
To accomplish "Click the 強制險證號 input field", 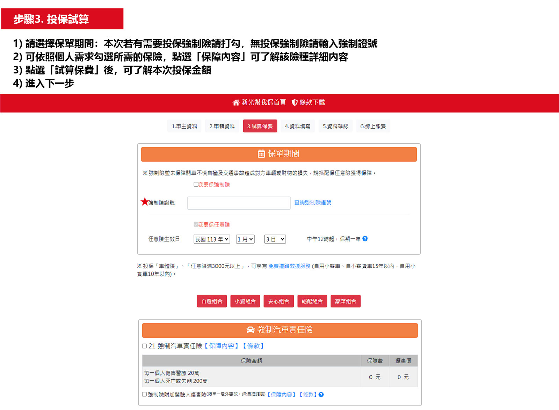I will click(x=239, y=203).
